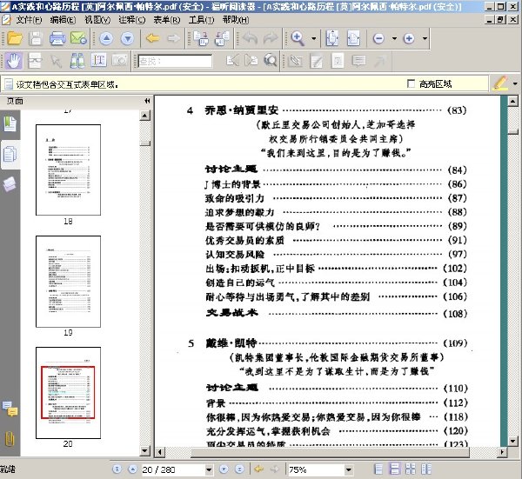Click thumbnail panel scrollbar thumb
The image size is (522, 479).
tap(144, 143)
